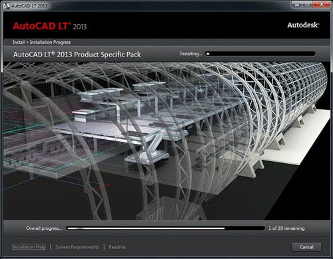This screenshot has width=333, height=259.
Task: Click the 'AutoCAD LT 2013 Product Specific Pack' label
Action: click(77, 55)
